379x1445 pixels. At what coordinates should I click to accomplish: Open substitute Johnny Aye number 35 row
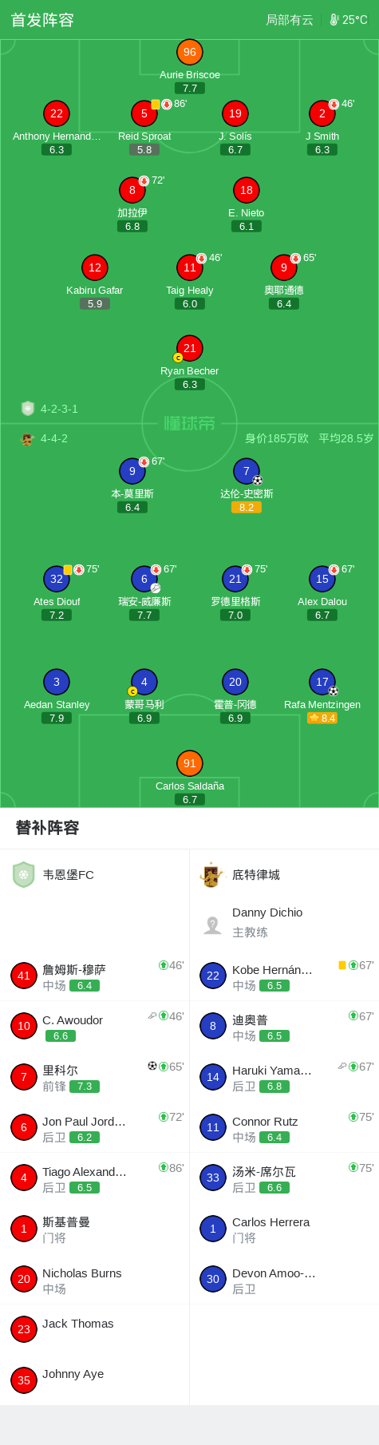95,1380
